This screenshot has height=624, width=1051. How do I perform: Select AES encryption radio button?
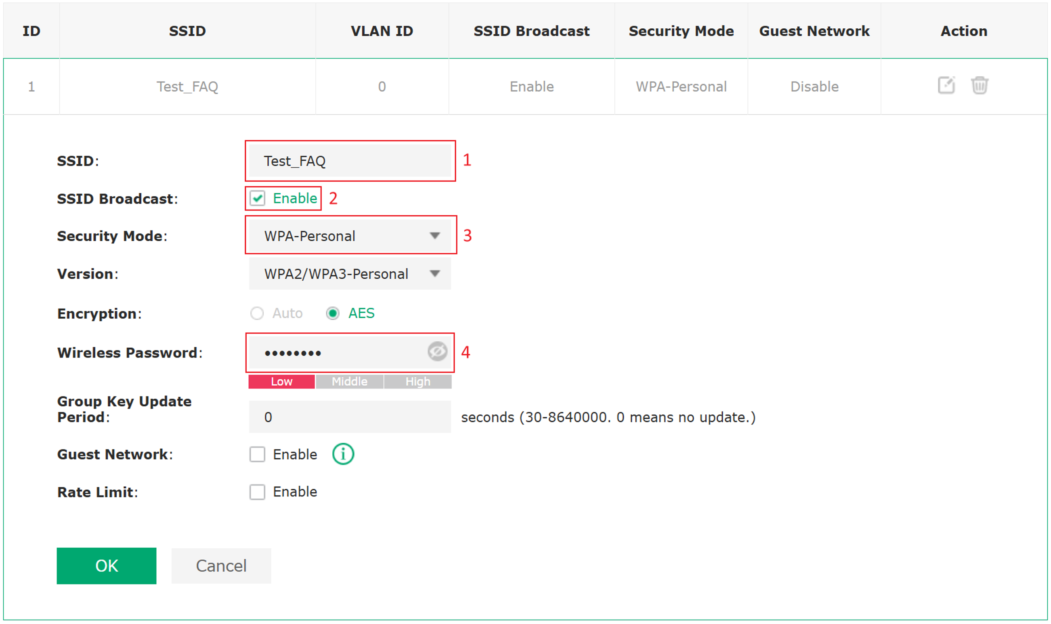tap(333, 313)
